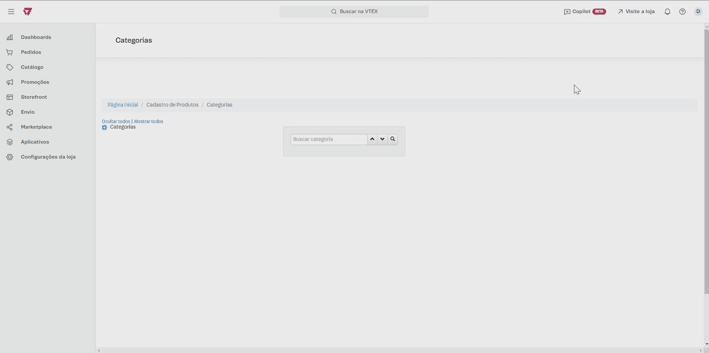Click the Mostrar todos link
This screenshot has height=353, width=709.
click(x=148, y=122)
